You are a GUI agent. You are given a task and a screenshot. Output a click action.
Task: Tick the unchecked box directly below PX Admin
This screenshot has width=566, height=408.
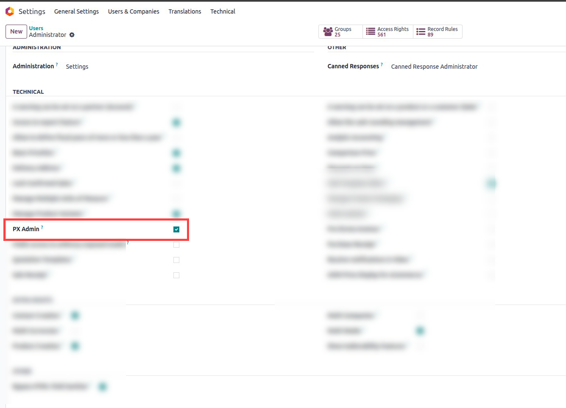pos(176,245)
